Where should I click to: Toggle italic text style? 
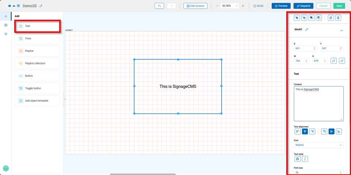pos(305,159)
